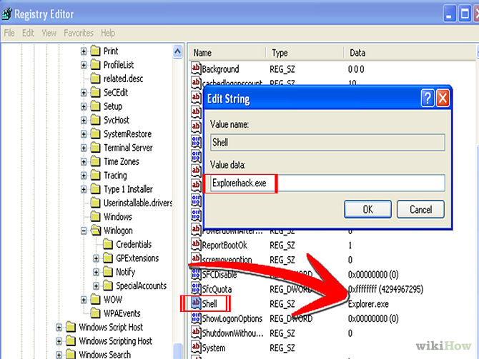This screenshot has height=359, width=479.
Task: Click the Shell string value icon
Action: coord(196,303)
